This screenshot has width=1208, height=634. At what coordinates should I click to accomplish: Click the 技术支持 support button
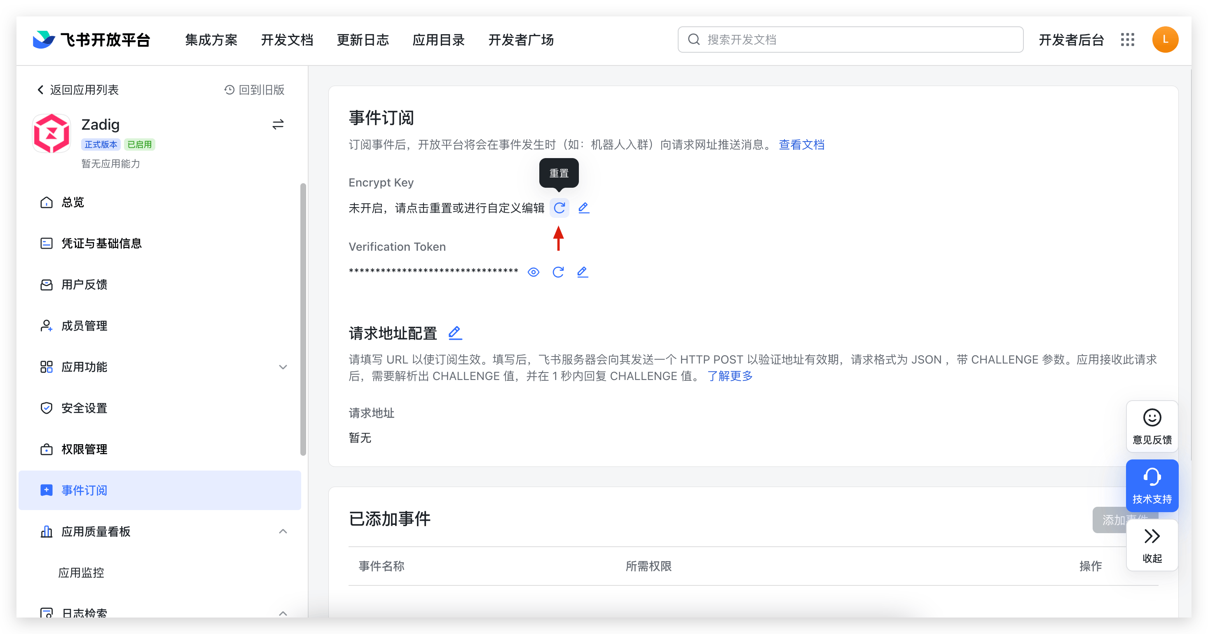[1152, 485]
